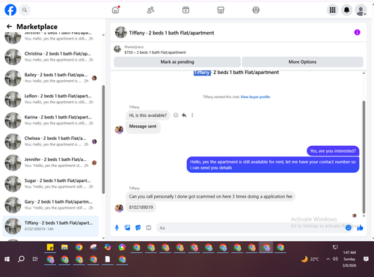Image resolution: width=374 pixels, height=277 pixels.
Task: Click More Options button
Action: coord(302,62)
